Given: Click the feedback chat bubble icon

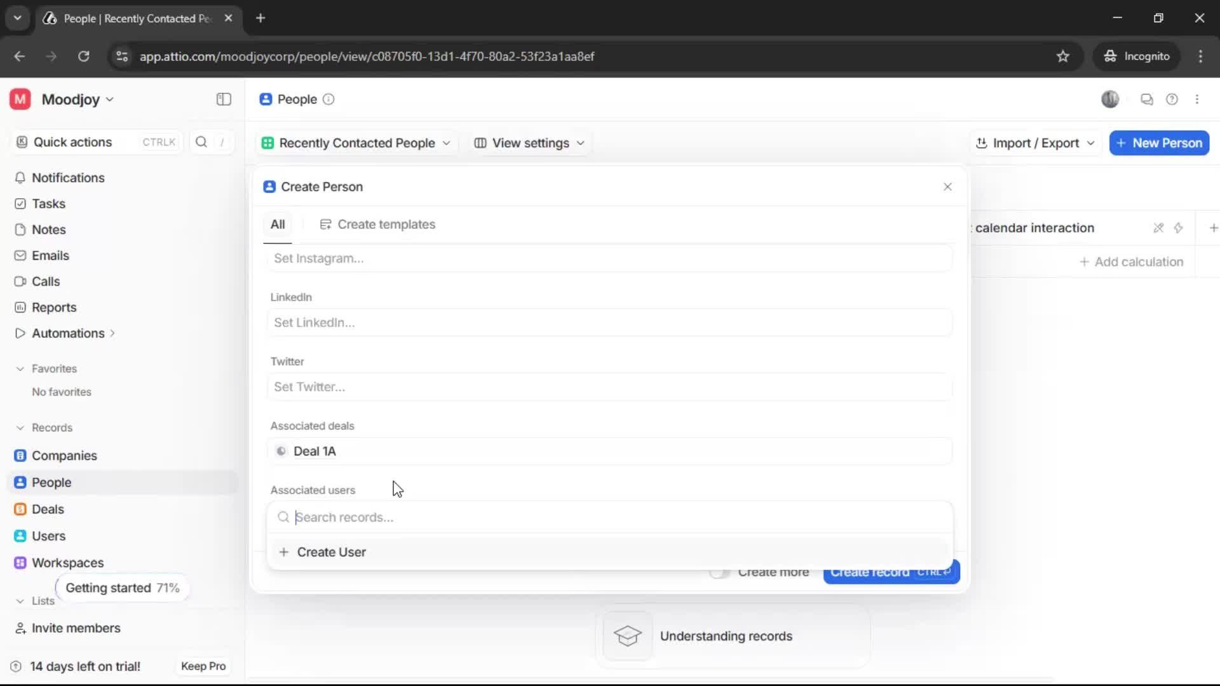Looking at the screenshot, I should coord(1147,99).
